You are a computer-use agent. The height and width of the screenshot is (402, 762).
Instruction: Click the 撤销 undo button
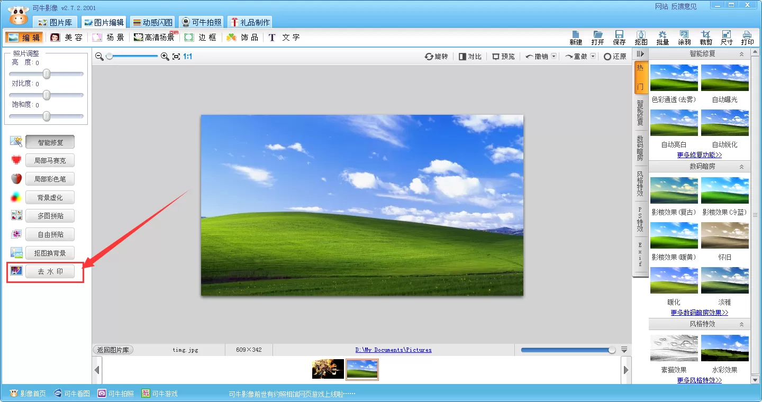[x=537, y=56]
